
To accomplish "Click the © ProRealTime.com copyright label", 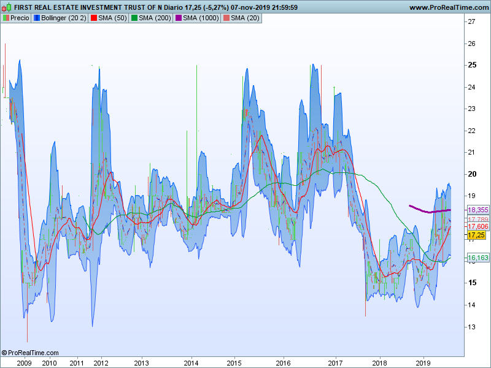I will pyautogui.click(x=30, y=353).
